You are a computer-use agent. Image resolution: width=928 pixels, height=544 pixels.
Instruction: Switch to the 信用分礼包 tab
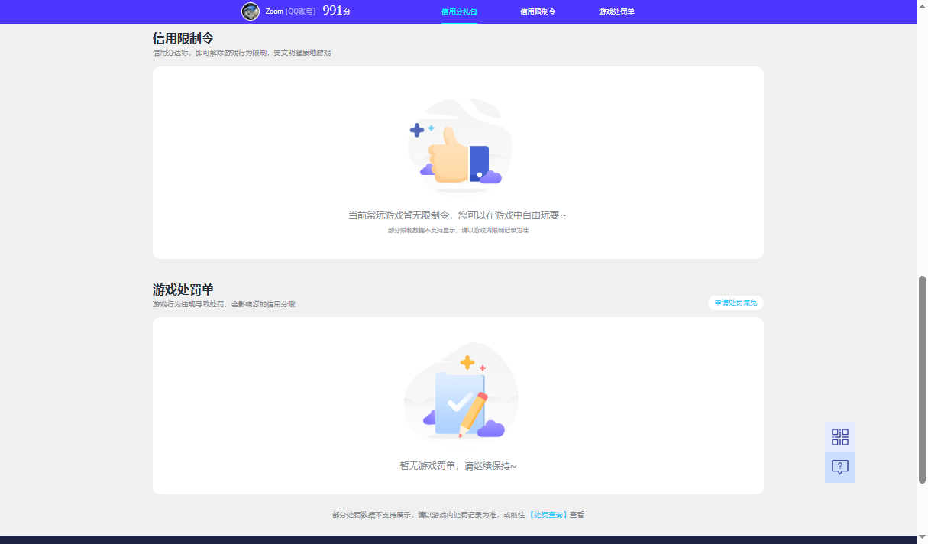(459, 12)
